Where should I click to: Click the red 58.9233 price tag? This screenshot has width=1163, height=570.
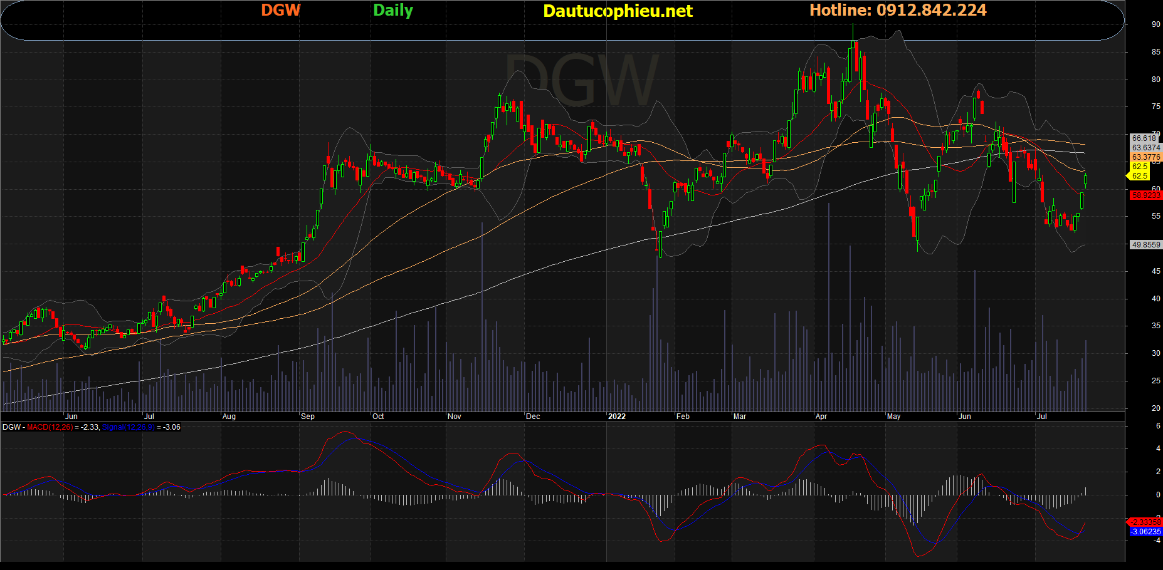(x=1145, y=195)
